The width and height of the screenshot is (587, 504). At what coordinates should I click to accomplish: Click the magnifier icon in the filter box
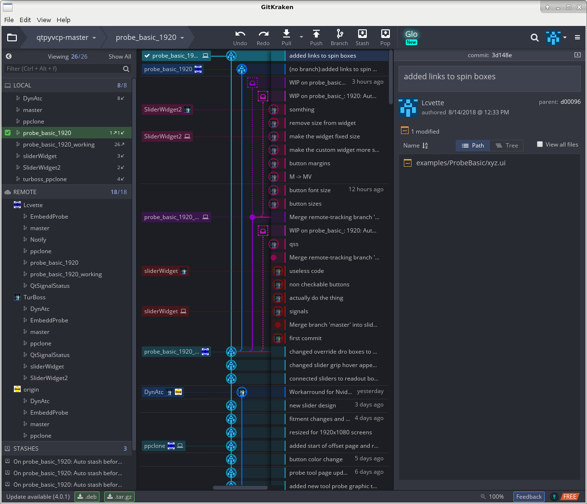tap(126, 69)
